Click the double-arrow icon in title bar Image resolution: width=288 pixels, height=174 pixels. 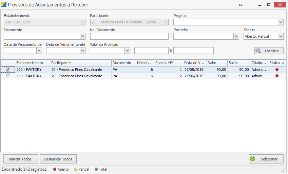point(241,5)
